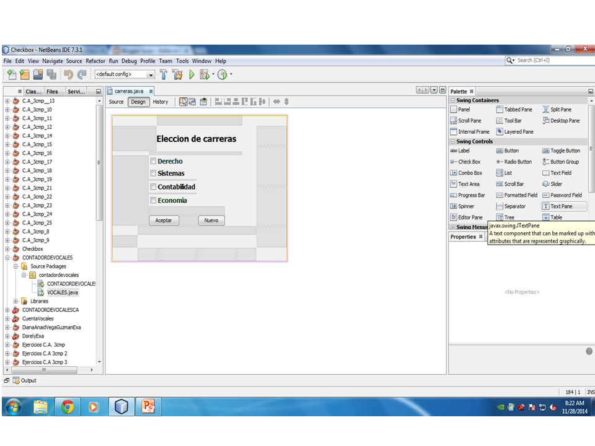Click the New Project icon
The height and width of the screenshot is (446, 595).
coord(24,75)
